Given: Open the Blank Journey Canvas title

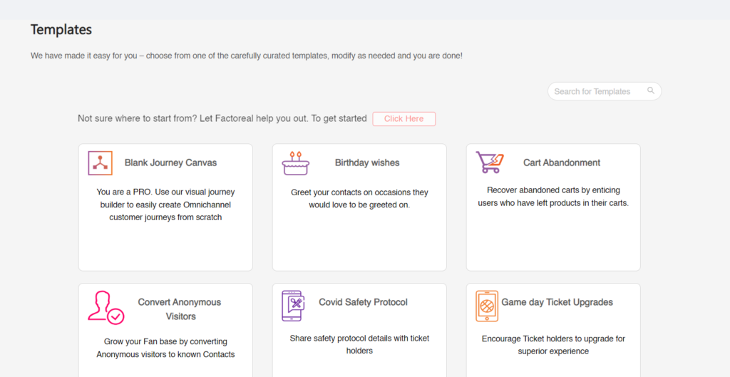Looking at the screenshot, I should [x=170, y=162].
